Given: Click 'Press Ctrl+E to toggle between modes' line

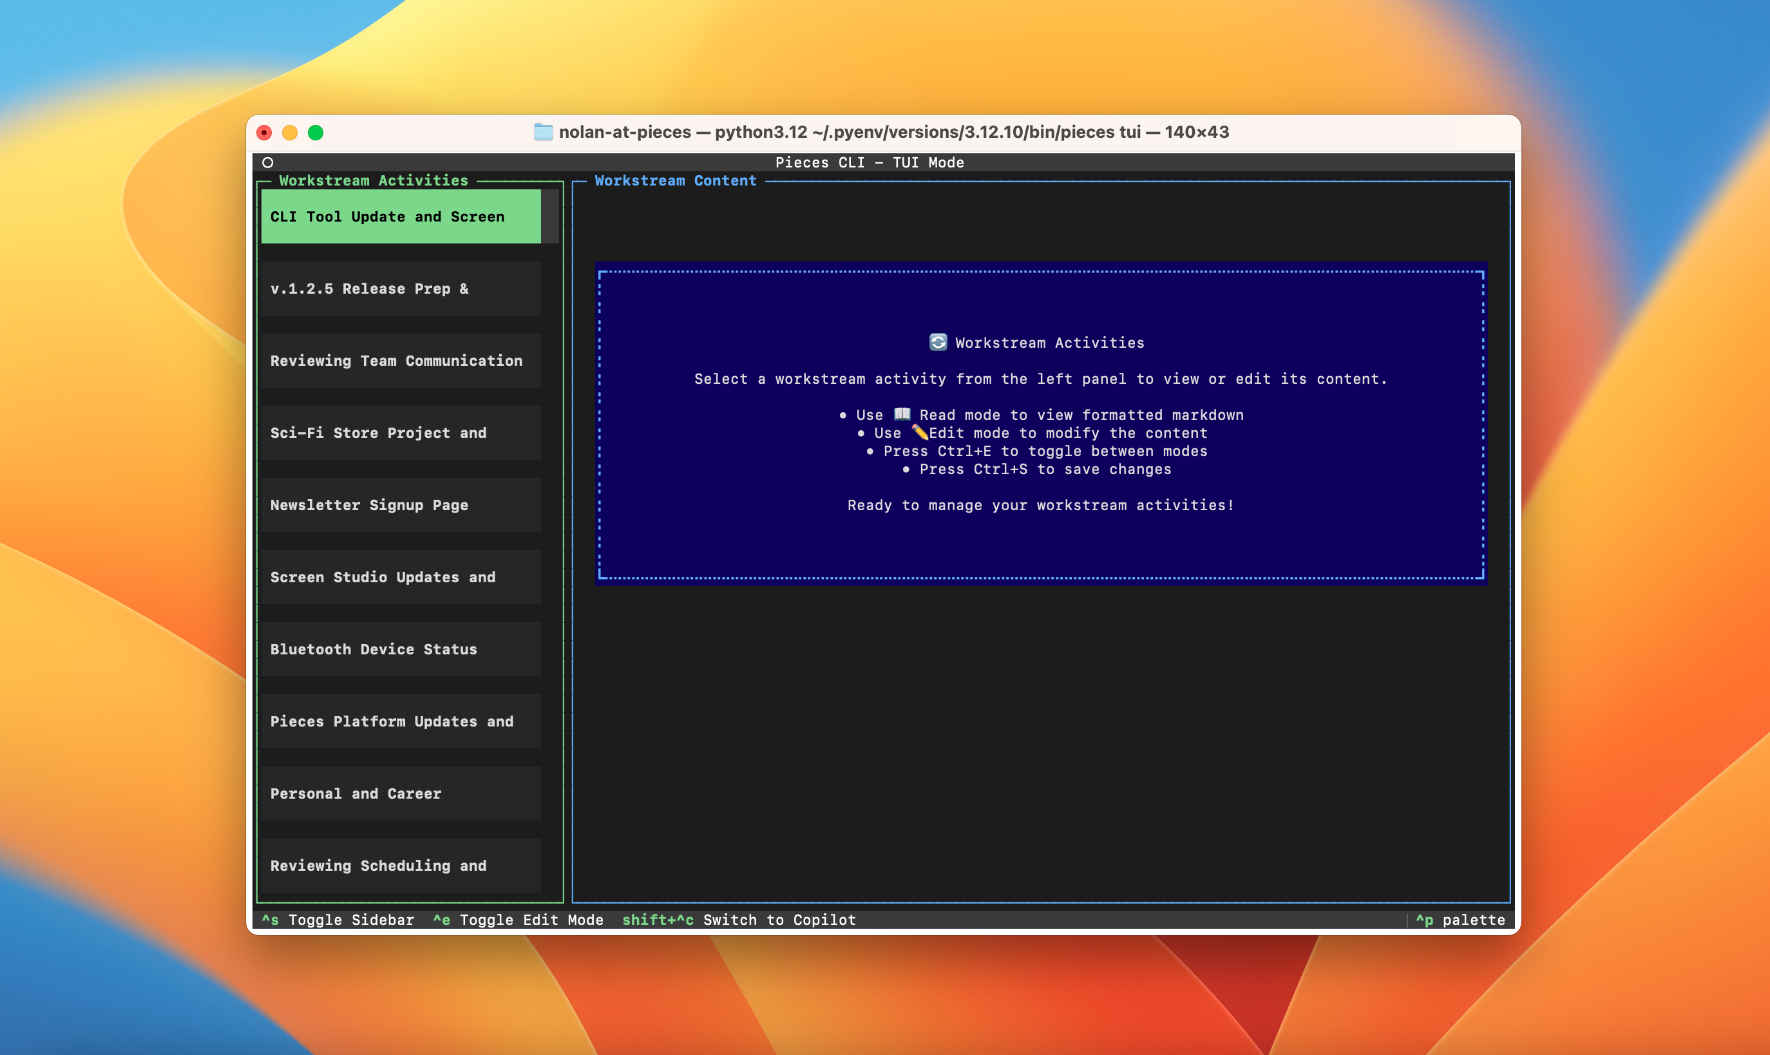Looking at the screenshot, I should pyautogui.click(x=1038, y=451).
